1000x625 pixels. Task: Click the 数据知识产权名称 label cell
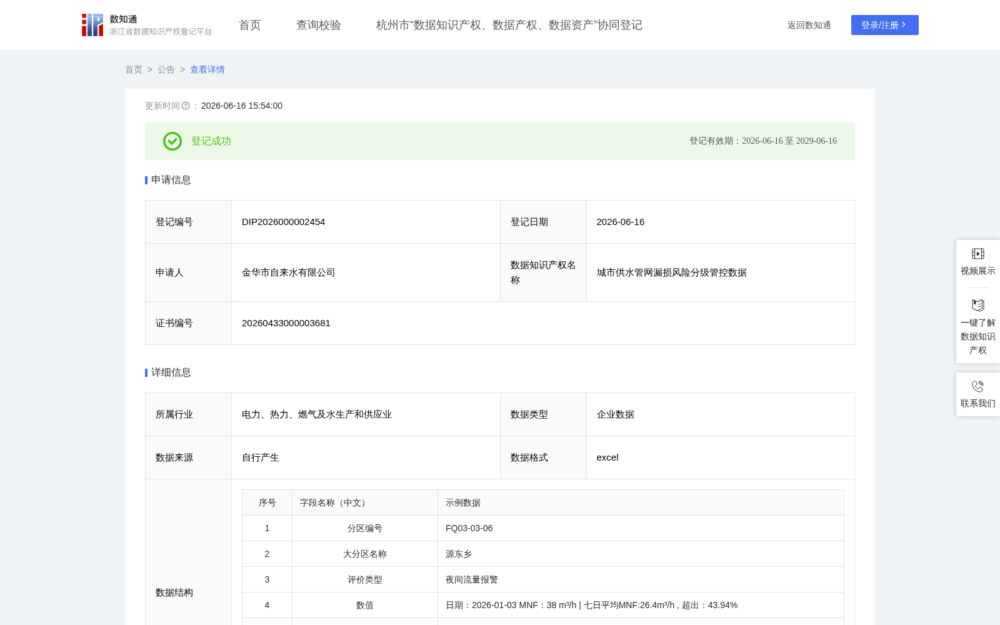coord(543,272)
